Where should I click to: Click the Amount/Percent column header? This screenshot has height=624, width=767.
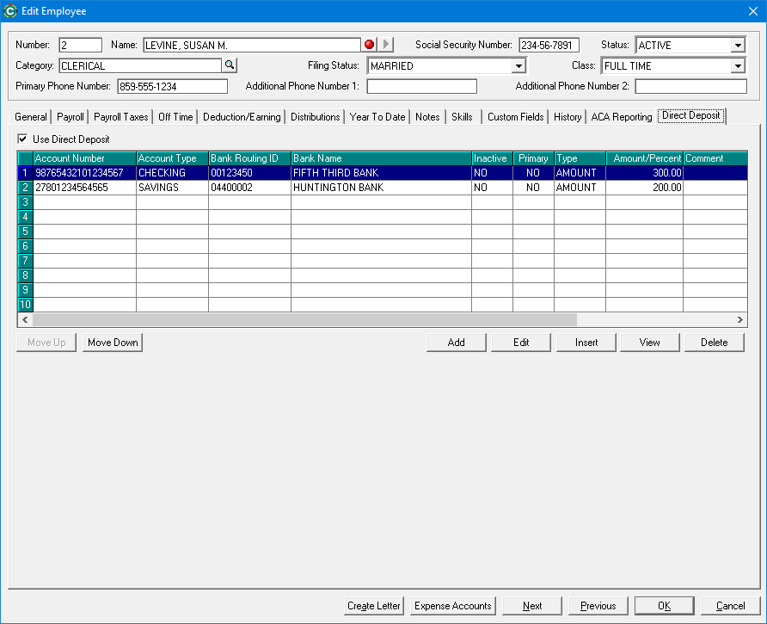click(x=644, y=158)
